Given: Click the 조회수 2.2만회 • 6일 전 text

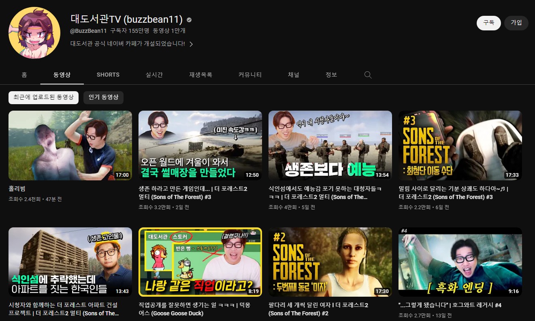Looking at the screenshot, I should click(424, 207).
